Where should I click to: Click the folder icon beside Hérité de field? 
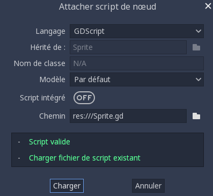tap(196, 47)
